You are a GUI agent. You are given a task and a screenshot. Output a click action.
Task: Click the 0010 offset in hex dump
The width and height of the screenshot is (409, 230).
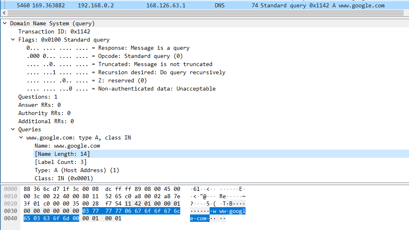11,196
